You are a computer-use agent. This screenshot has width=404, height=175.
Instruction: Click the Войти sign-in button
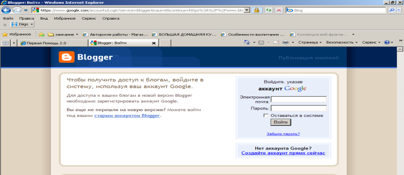(281, 122)
